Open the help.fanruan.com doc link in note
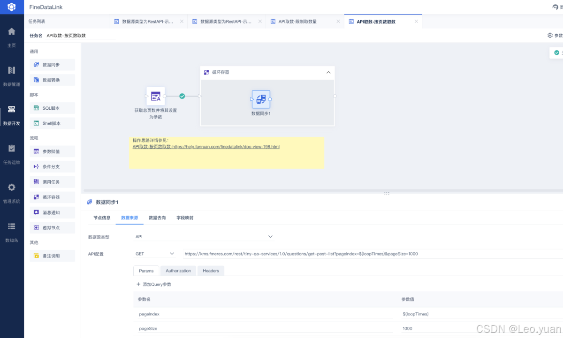The width and height of the screenshot is (563, 338). click(206, 147)
